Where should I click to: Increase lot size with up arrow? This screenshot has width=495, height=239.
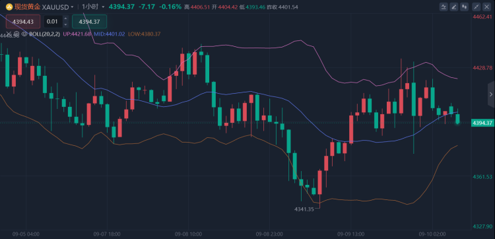point(65,18)
